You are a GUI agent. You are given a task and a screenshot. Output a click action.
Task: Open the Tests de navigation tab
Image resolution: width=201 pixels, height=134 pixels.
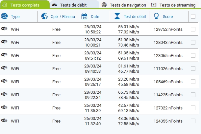(124, 5)
